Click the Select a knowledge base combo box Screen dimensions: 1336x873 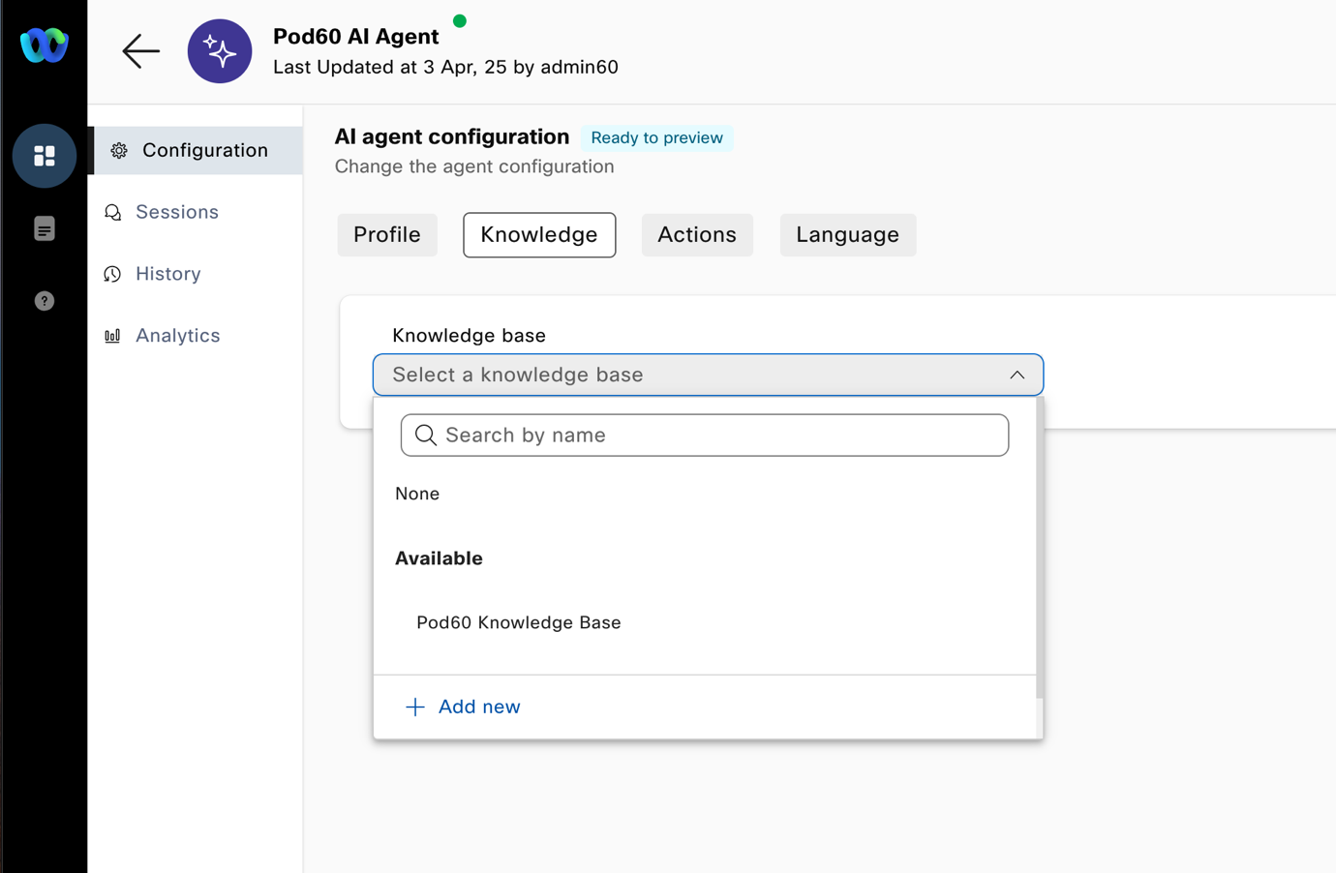678,376
